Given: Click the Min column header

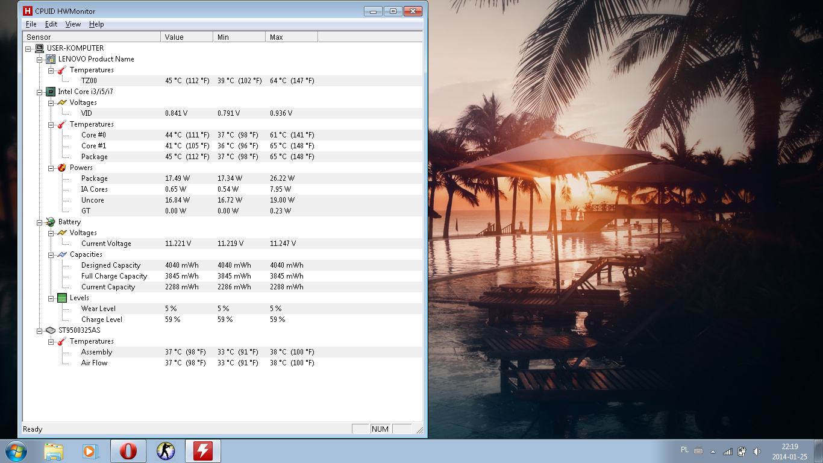Looking at the screenshot, I should (x=239, y=37).
